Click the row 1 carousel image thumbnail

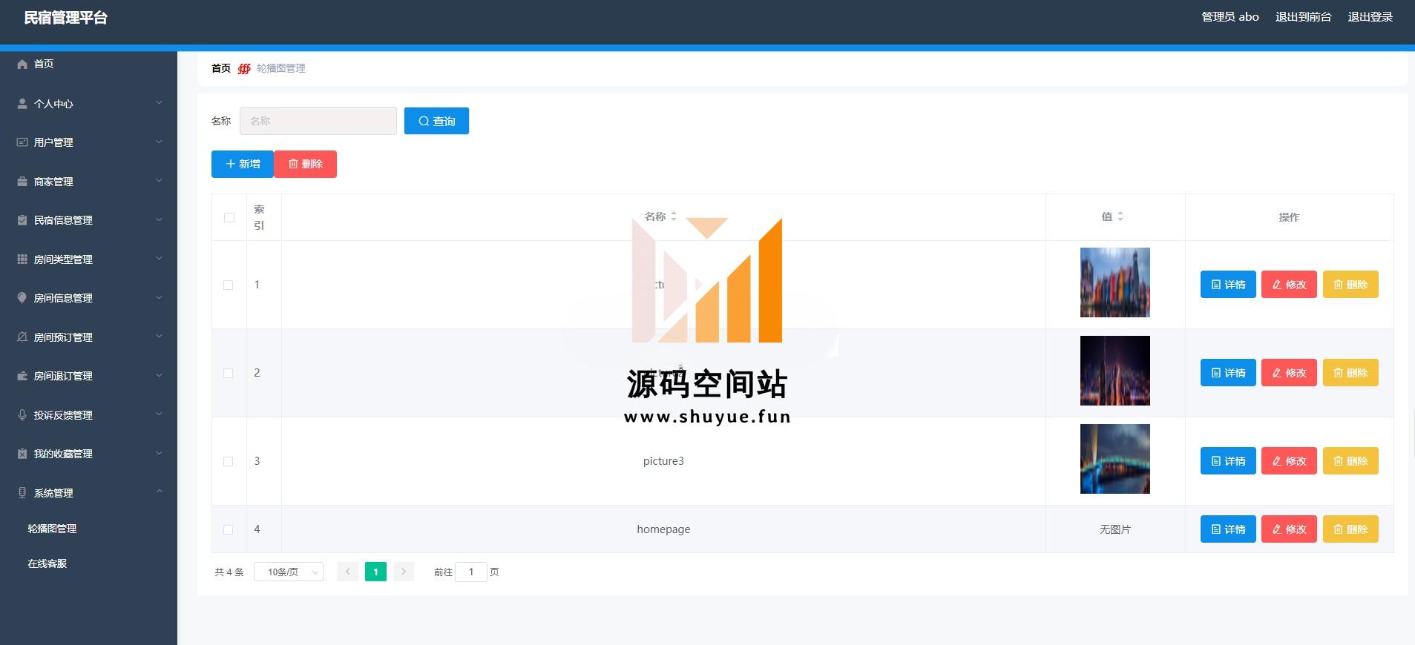click(x=1114, y=282)
